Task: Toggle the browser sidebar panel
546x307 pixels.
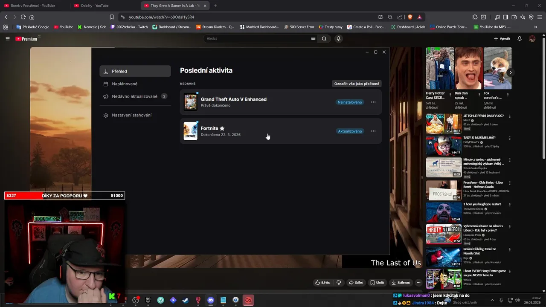Action: (505, 17)
